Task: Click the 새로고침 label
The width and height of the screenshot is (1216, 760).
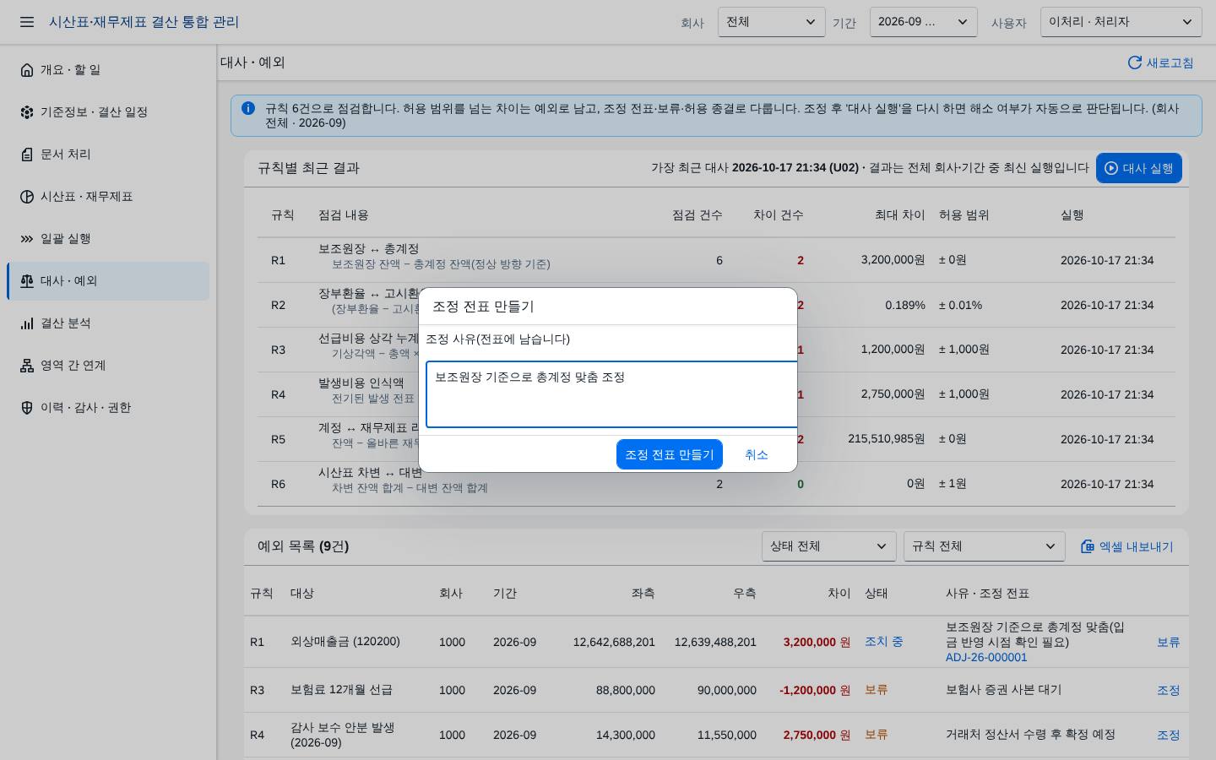Action: click(x=1170, y=62)
